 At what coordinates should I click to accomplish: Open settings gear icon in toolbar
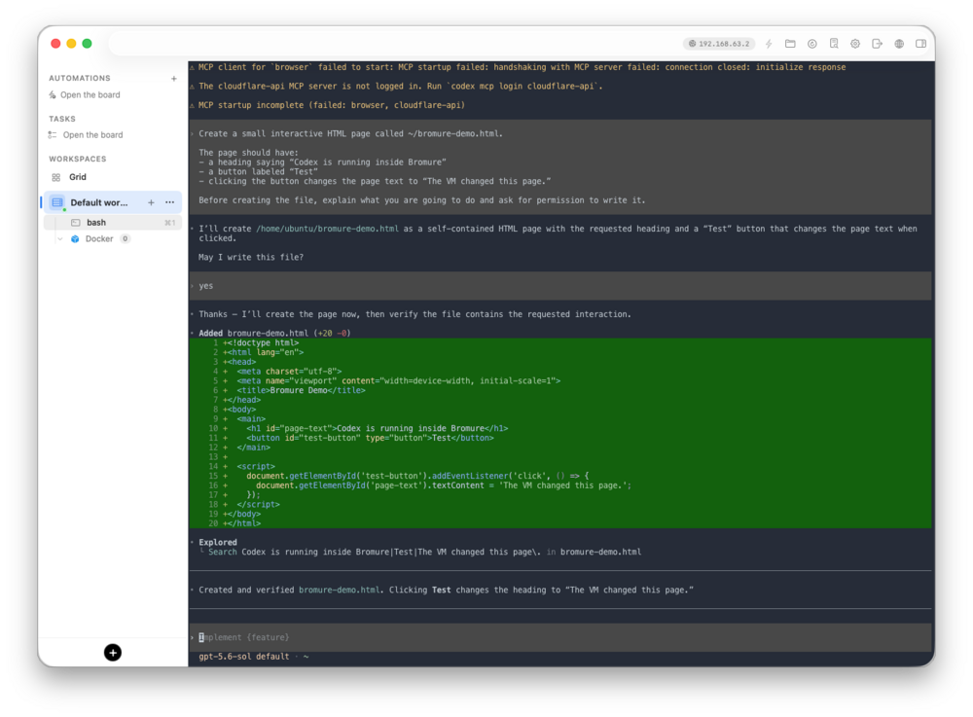pos(855,44)
